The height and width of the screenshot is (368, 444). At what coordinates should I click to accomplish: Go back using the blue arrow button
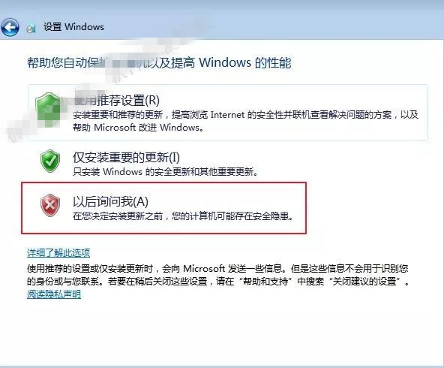point(10,27)
